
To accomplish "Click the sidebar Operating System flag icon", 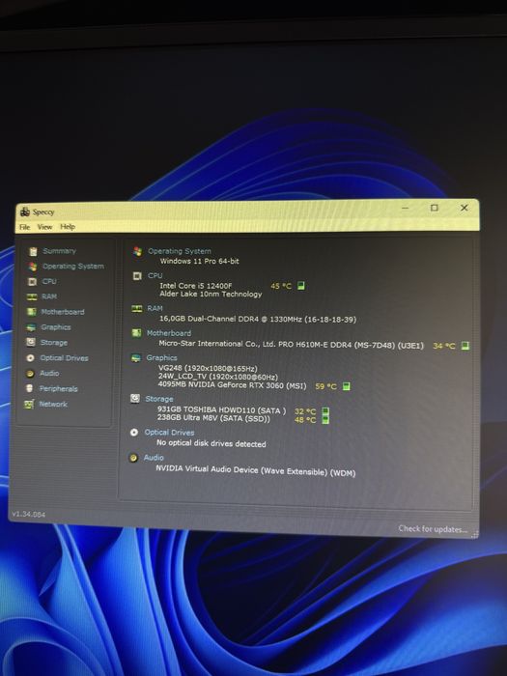I will tap(32, 267).
